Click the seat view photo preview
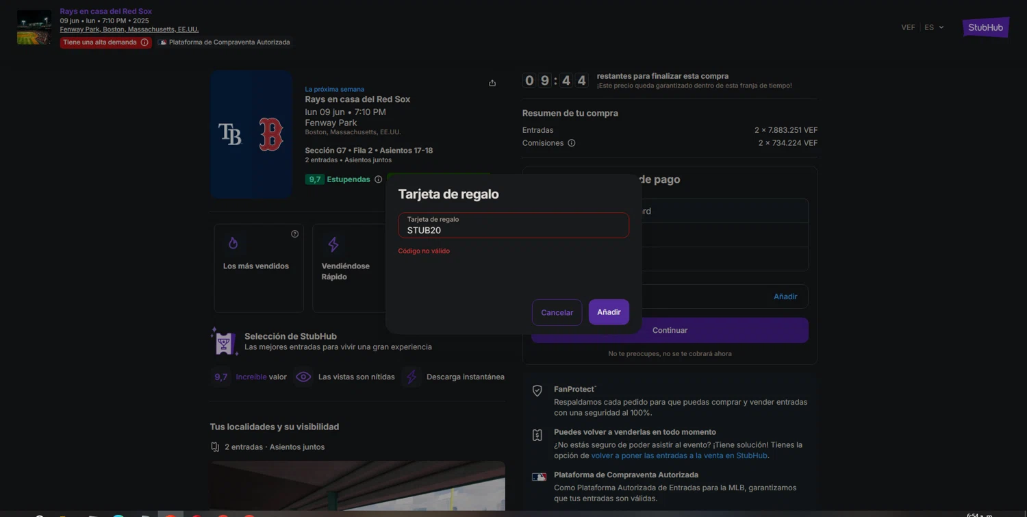 click(357, 486)
